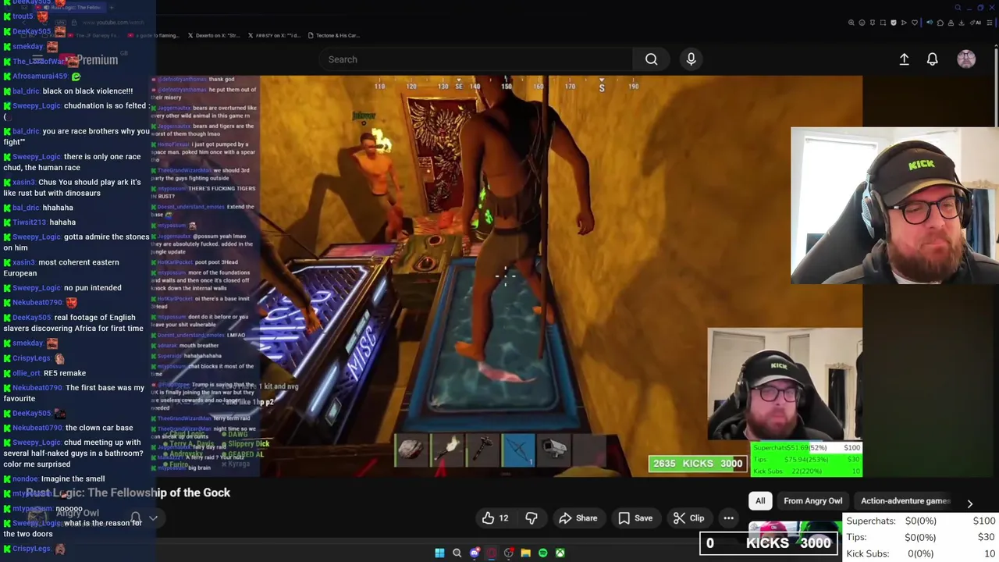
Task: Click the Rust Logic video title
Action: coord(128,493)
